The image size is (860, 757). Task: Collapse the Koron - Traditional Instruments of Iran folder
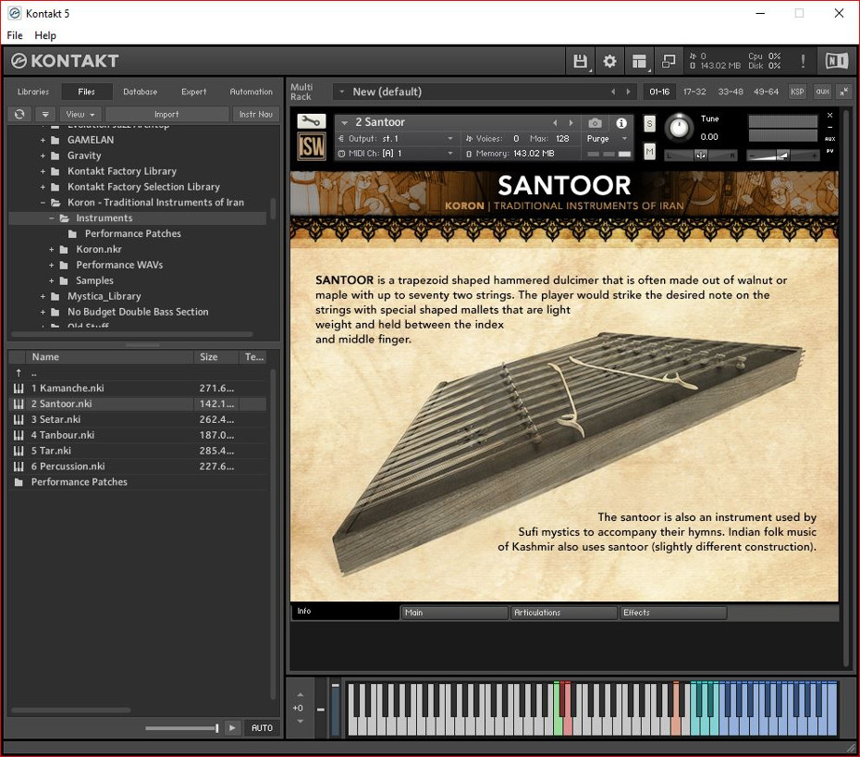(43, 203)
